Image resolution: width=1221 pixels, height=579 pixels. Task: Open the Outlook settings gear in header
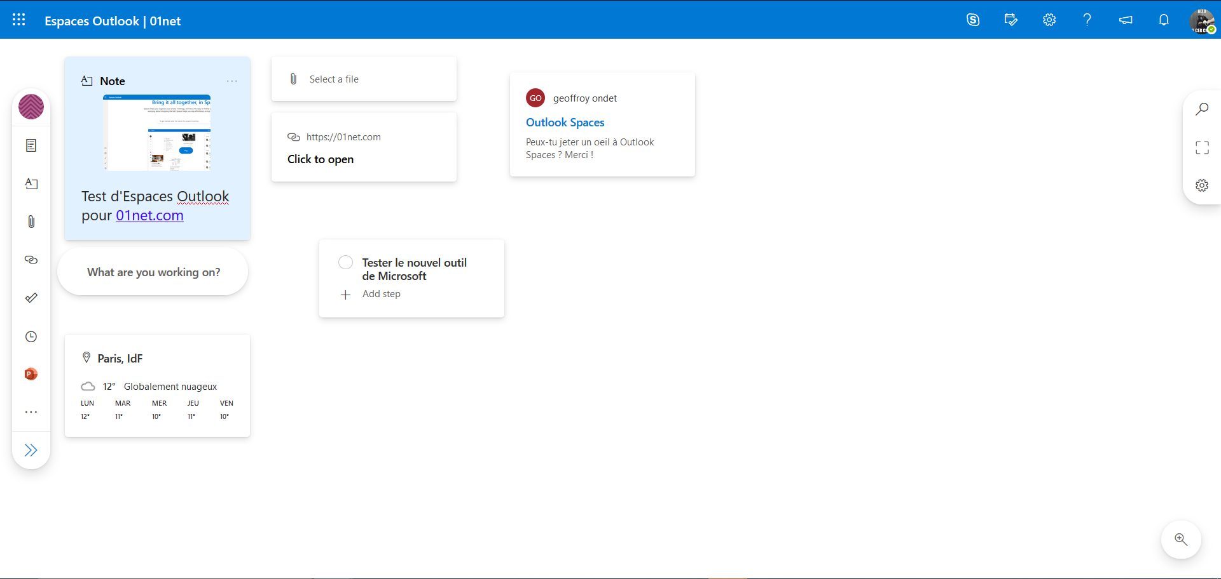(x=1049, y=20)
